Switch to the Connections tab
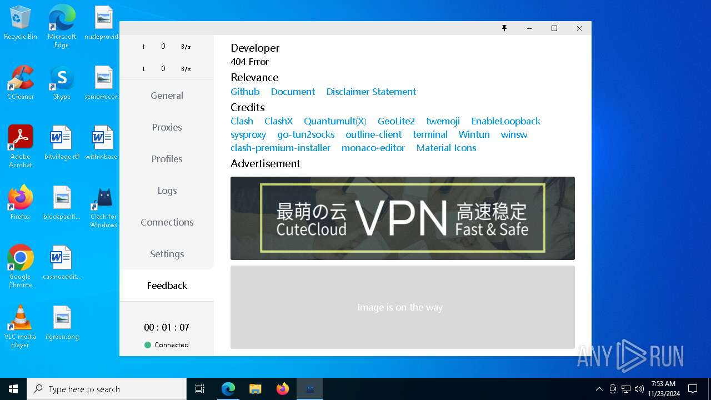 coord(167,222)
